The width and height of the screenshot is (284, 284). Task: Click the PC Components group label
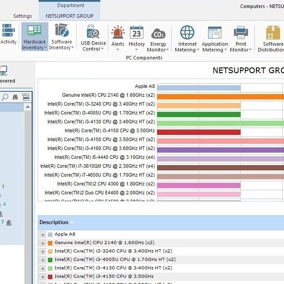(x=144, y=58)
